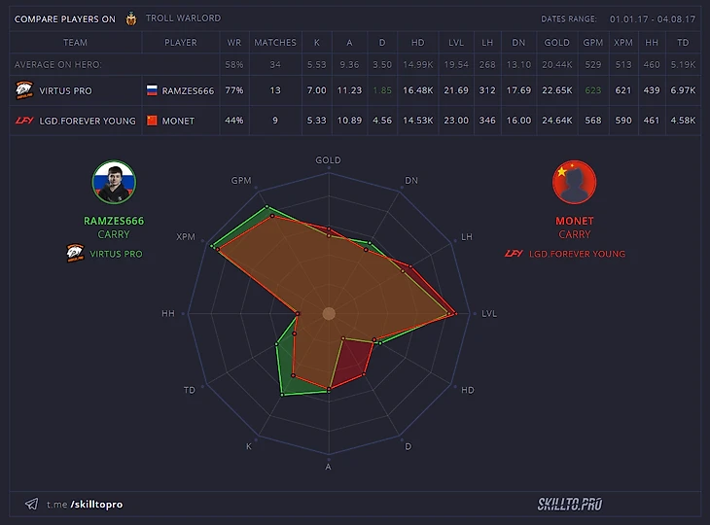
Task: Open RAMZES666's round avatar photo
Action: pyautogui.click(x=114, y=182)
